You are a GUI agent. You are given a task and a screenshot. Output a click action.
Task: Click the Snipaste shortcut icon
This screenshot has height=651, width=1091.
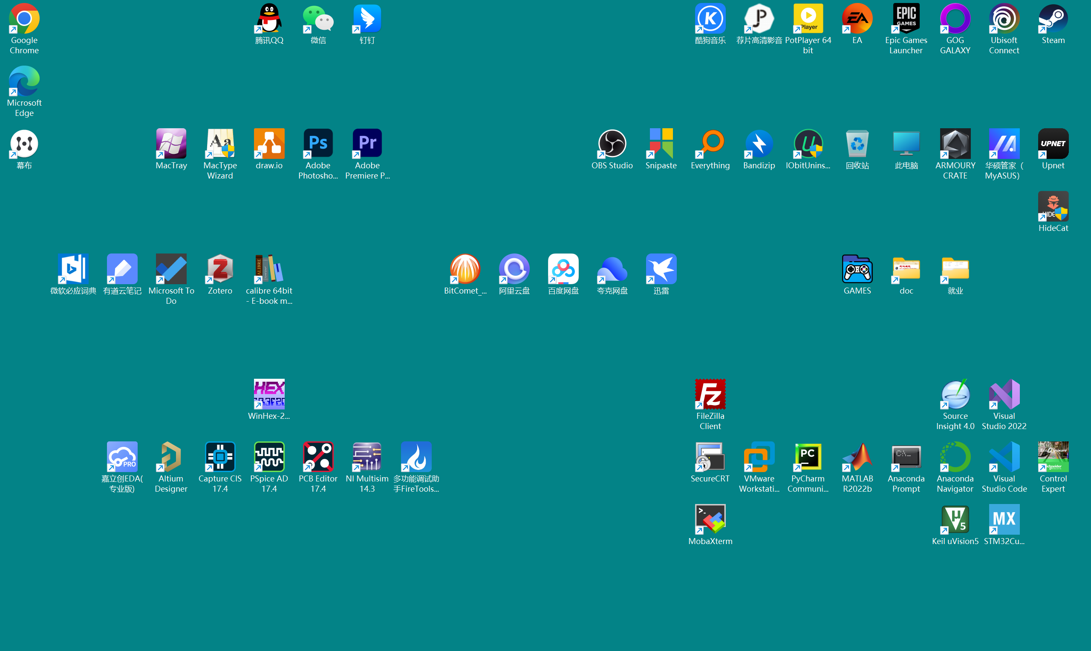point(661,144)
